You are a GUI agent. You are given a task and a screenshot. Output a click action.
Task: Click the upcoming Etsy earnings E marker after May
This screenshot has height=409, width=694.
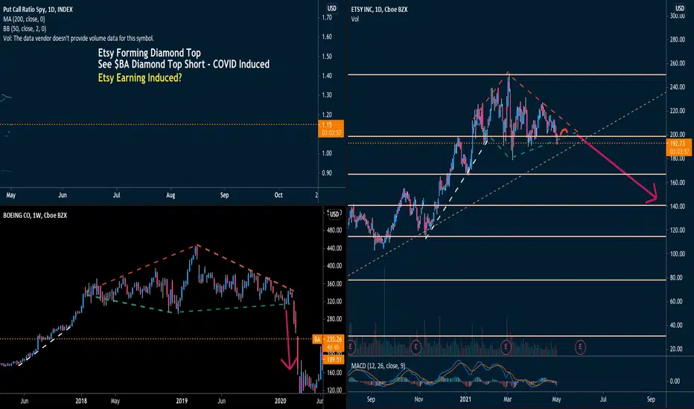(580, 347)
